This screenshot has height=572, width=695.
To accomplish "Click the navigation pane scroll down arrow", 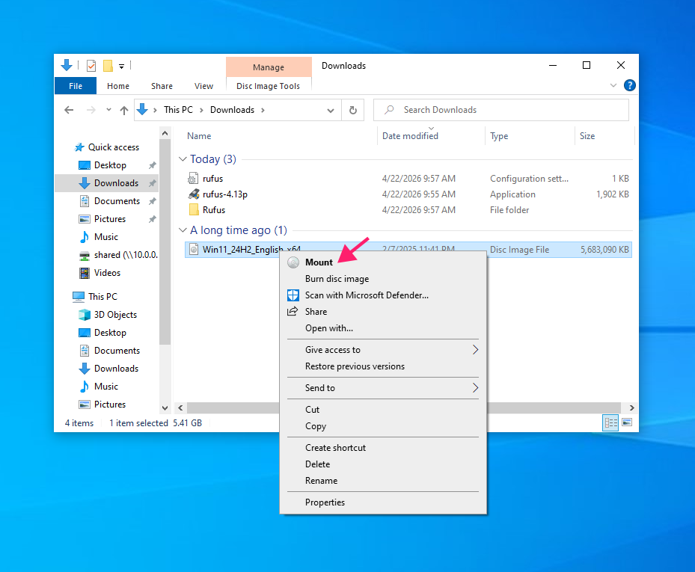I will 165,408.
